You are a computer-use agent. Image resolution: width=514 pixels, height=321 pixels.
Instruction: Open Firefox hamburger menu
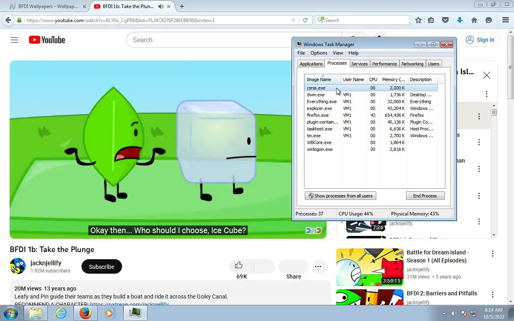click(506, 20)
